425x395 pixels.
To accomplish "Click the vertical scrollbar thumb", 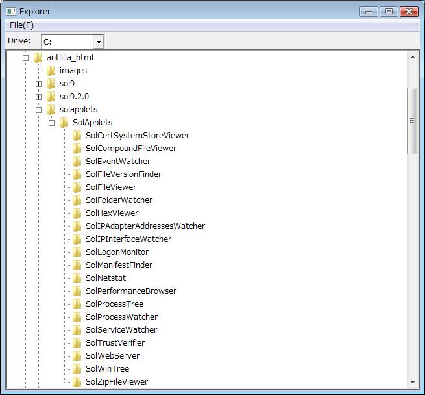I will coord(412,121).
